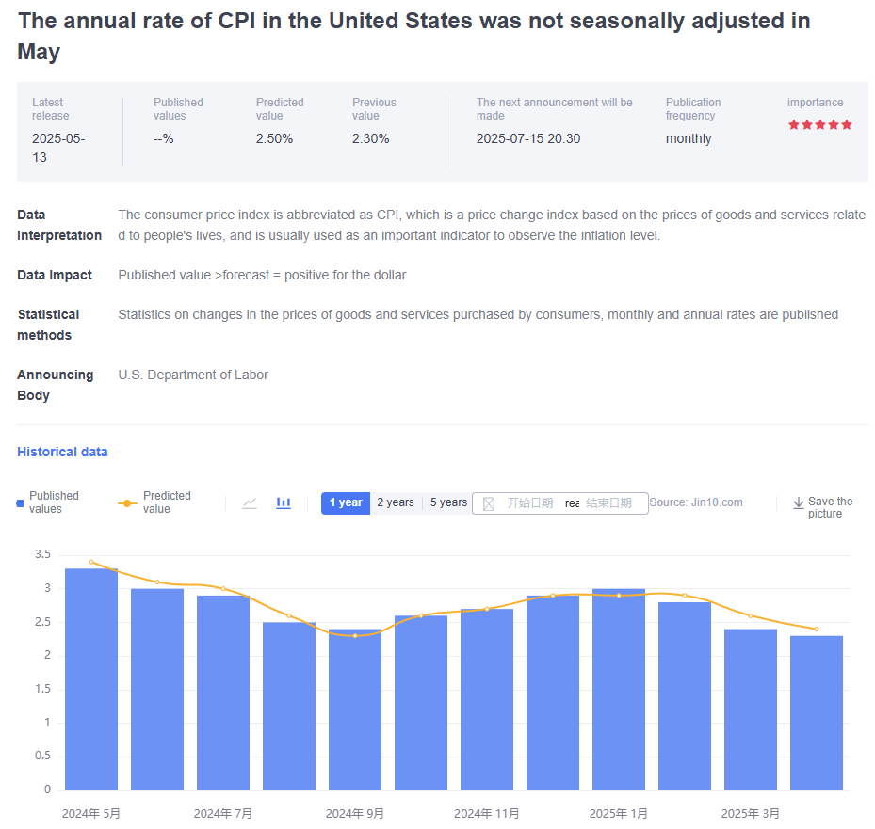Select the 2025年 1月 bar in chart
875x829 pixels.
coord(619,689)
